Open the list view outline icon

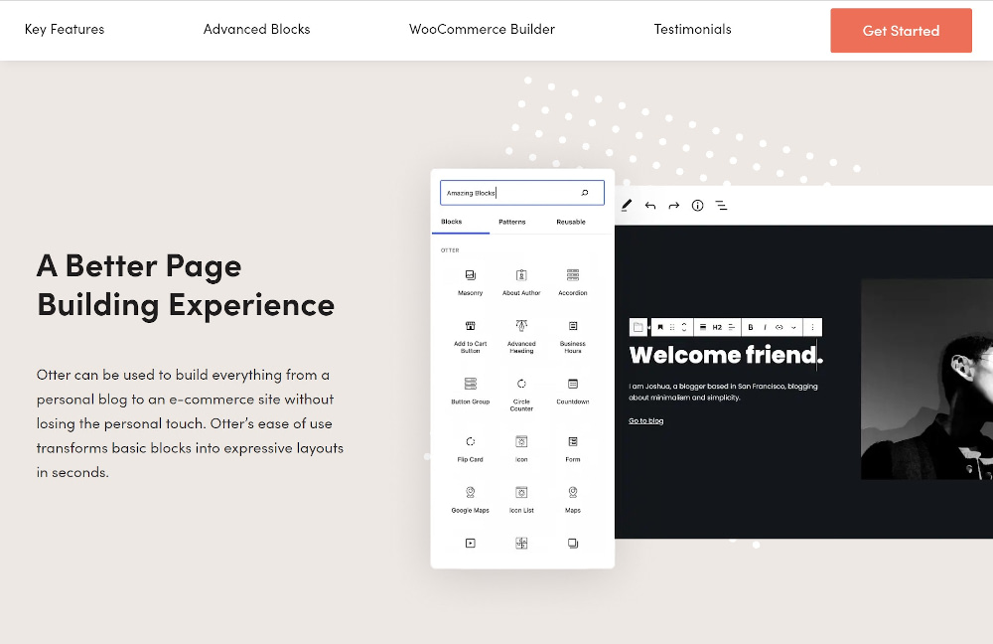722,206
